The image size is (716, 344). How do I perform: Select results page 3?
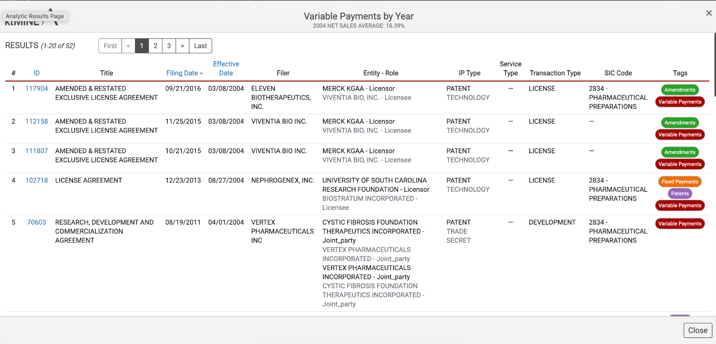[x=169, y=46]
